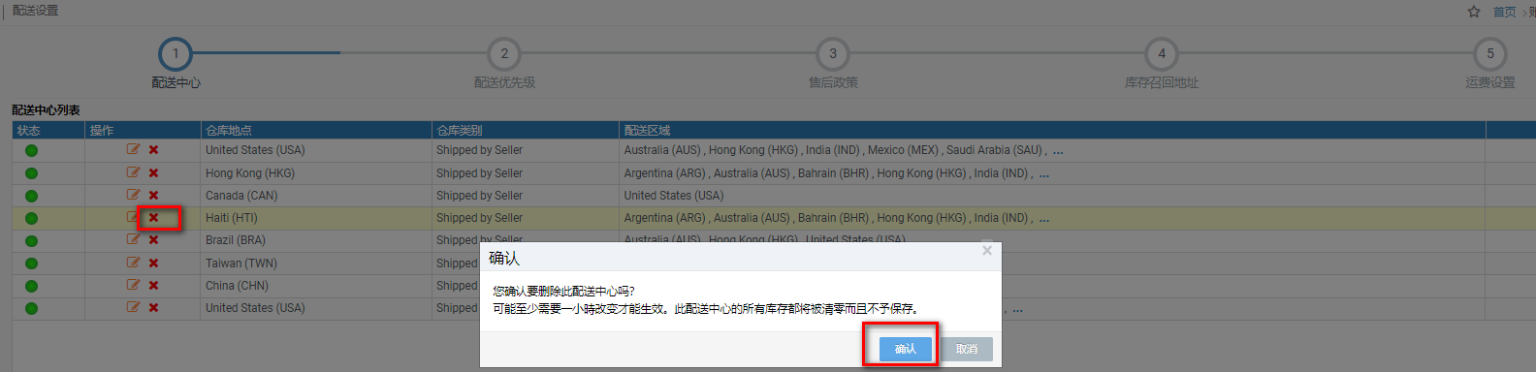Click the 配送区域 column header

[x=1052, y=130]
